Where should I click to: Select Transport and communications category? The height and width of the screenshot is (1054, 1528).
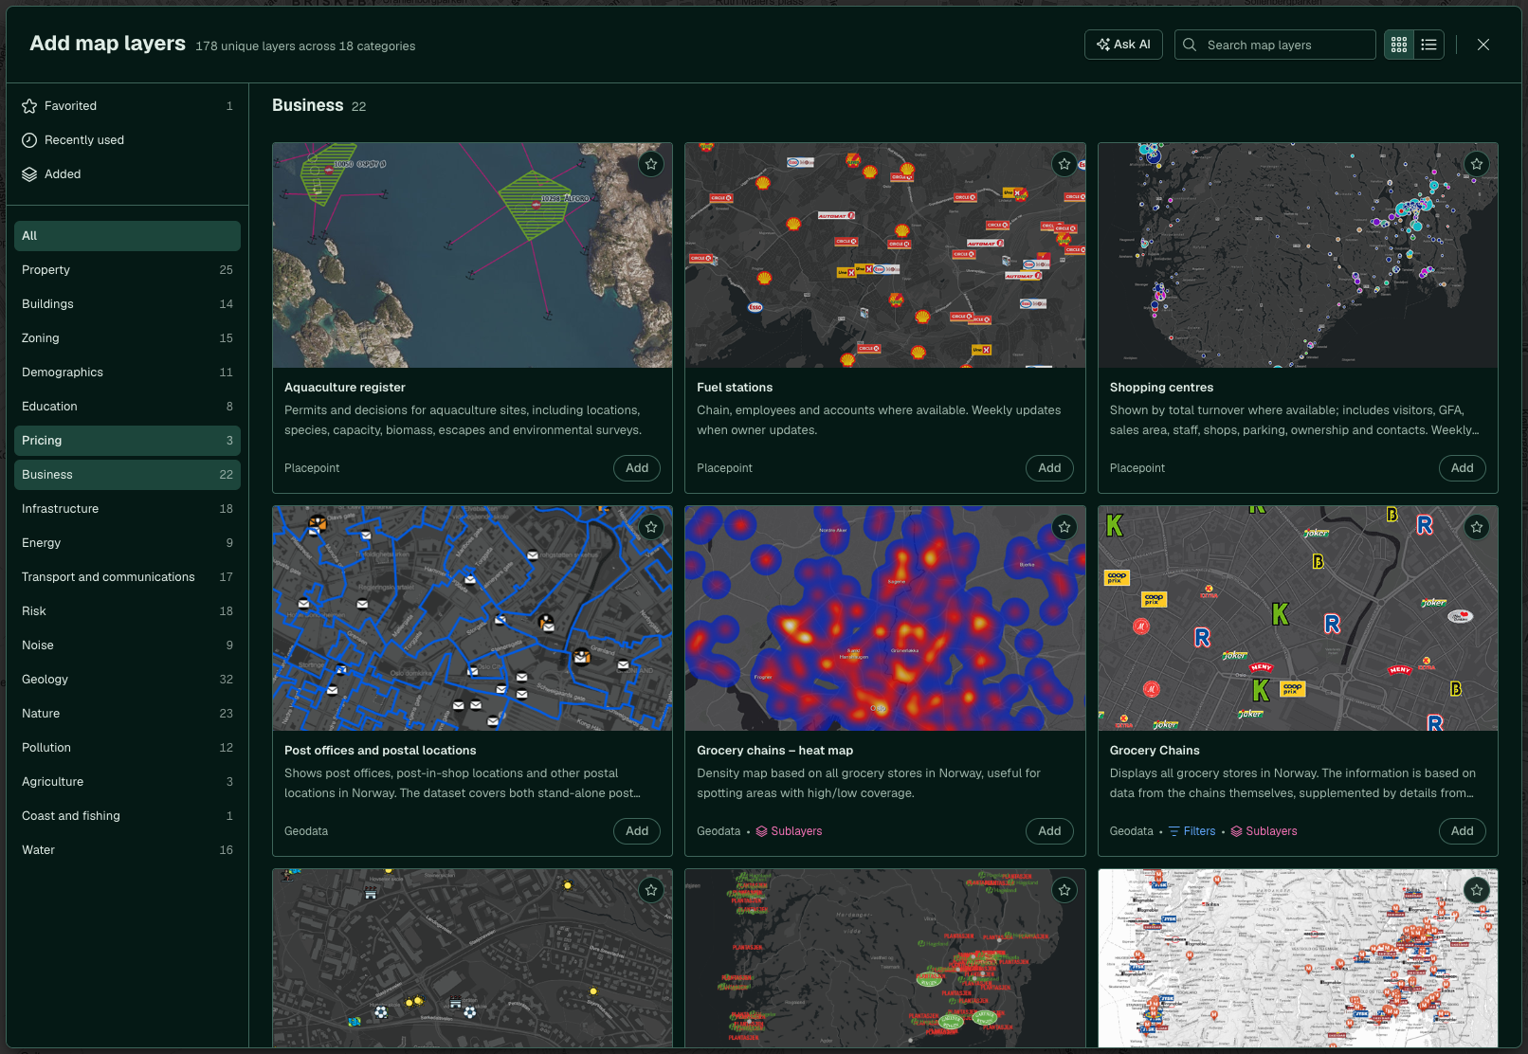(127, 577)
